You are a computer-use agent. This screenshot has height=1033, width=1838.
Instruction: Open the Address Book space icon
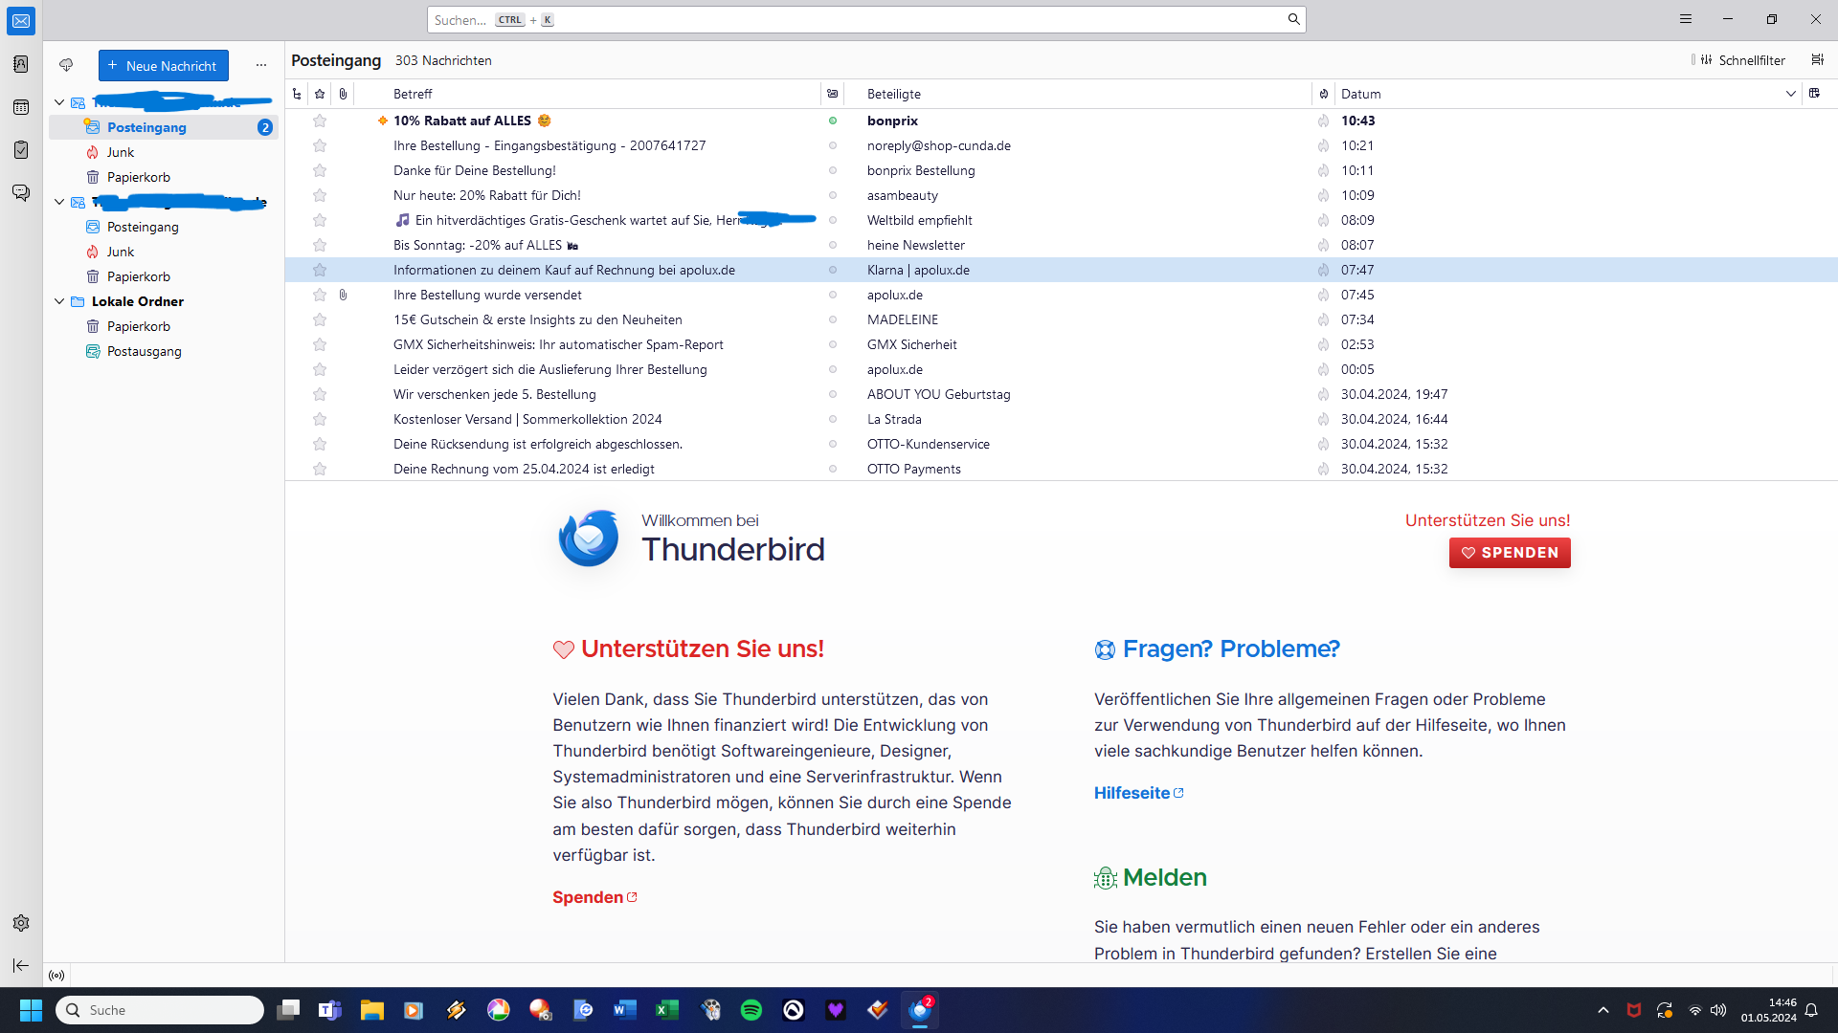coord(21,64)
